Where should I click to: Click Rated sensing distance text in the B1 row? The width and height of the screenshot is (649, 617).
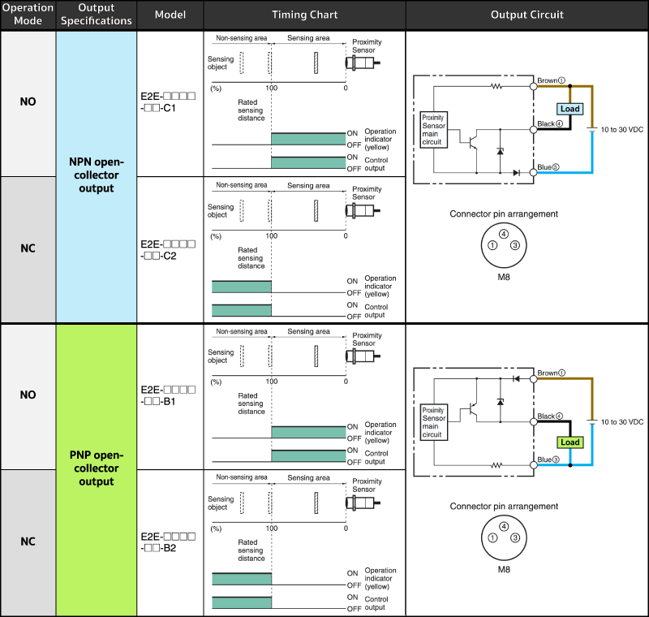point(251,403)
